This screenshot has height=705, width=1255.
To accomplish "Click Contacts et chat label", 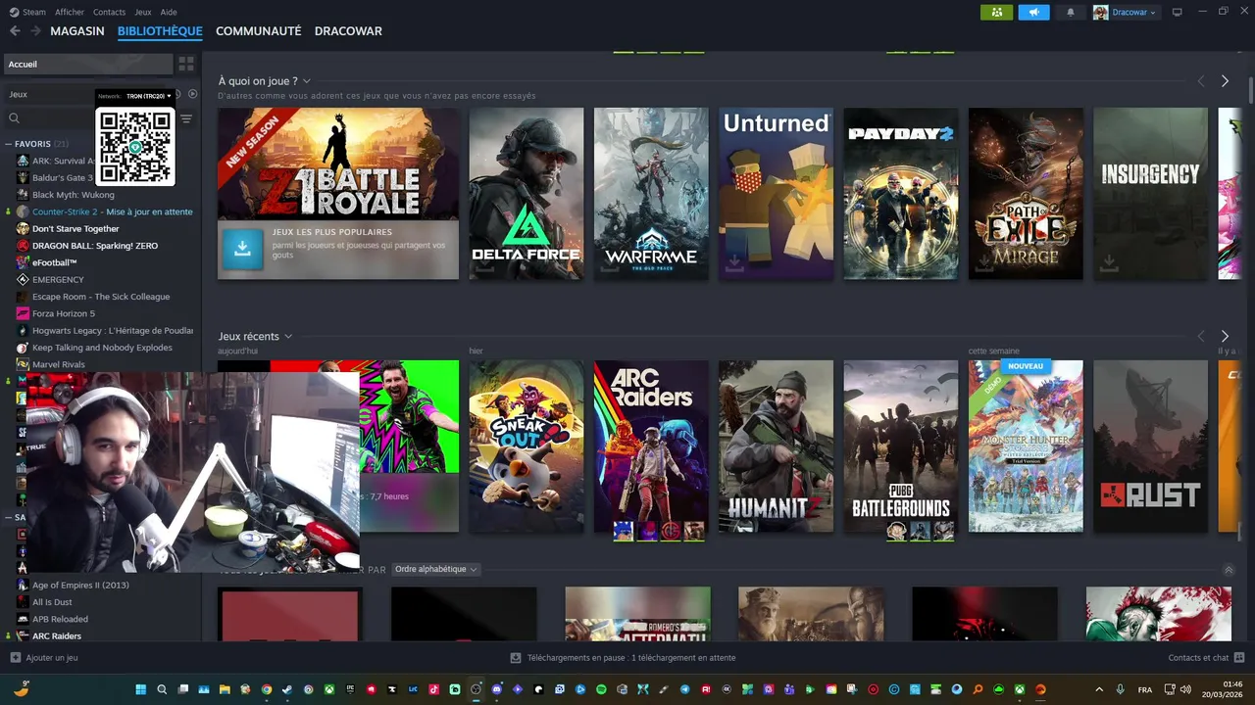I will pyautogui.click(x=1198, y=658).
